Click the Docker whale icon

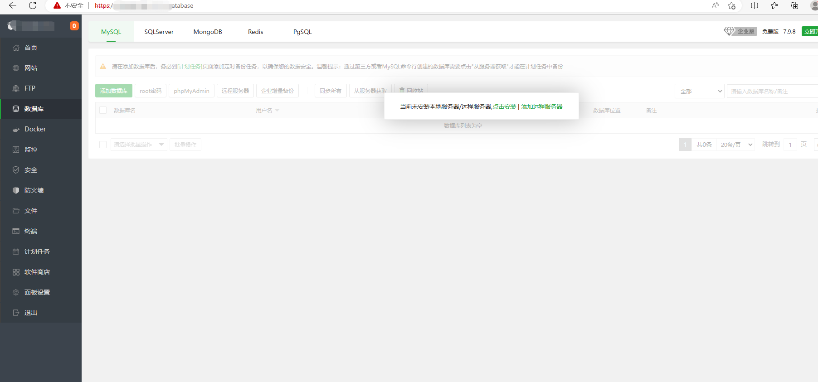point(16,129)
